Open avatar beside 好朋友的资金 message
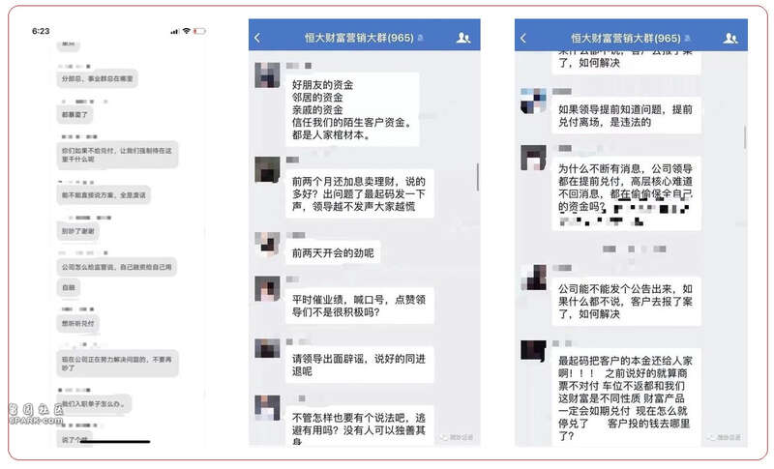The height and width of the screenshot is (469, 774). pos(267,75)
